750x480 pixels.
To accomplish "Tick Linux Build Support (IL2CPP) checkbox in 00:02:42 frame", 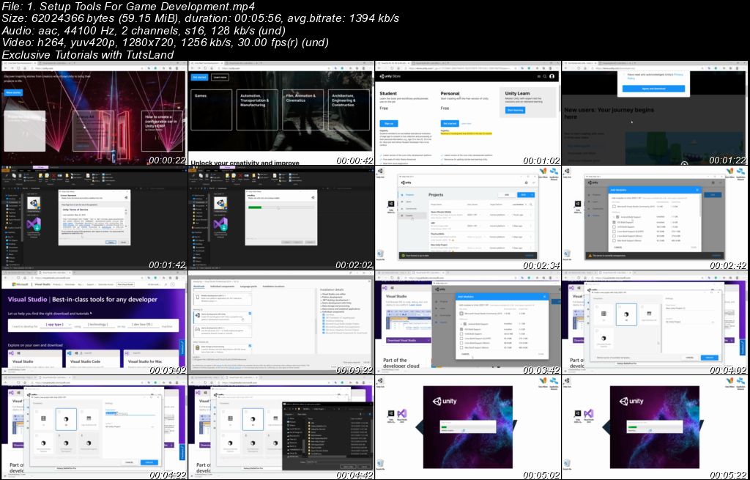I will pos(615,232).
